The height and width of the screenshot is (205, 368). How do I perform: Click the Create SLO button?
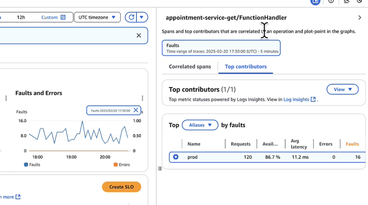(121, 187)
